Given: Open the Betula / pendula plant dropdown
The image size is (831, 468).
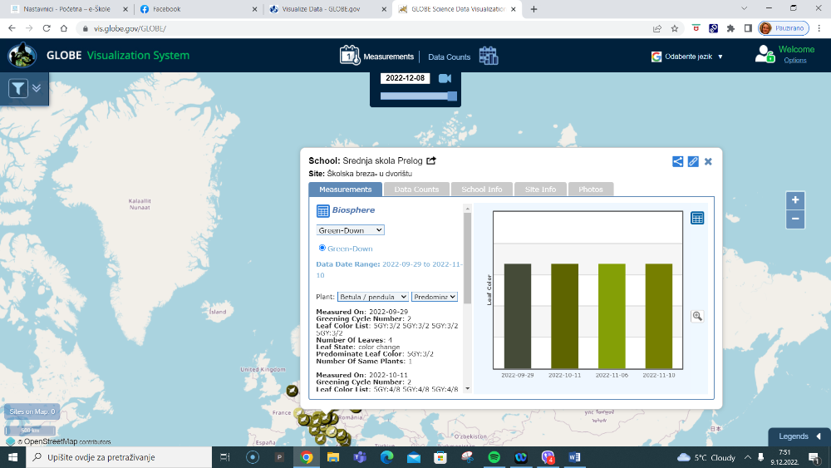Looking at the screenshot, I should [x=373, y=297].
